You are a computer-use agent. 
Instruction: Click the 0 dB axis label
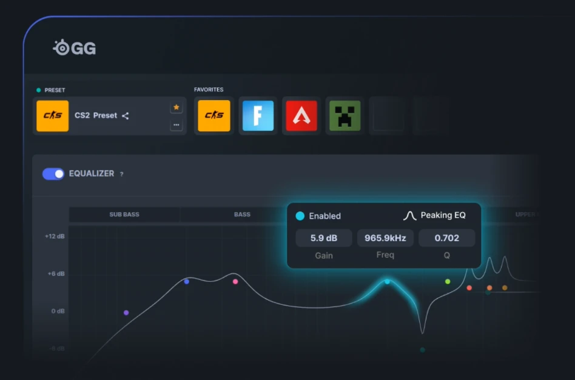pyautogui.click(x=58, y=311)
